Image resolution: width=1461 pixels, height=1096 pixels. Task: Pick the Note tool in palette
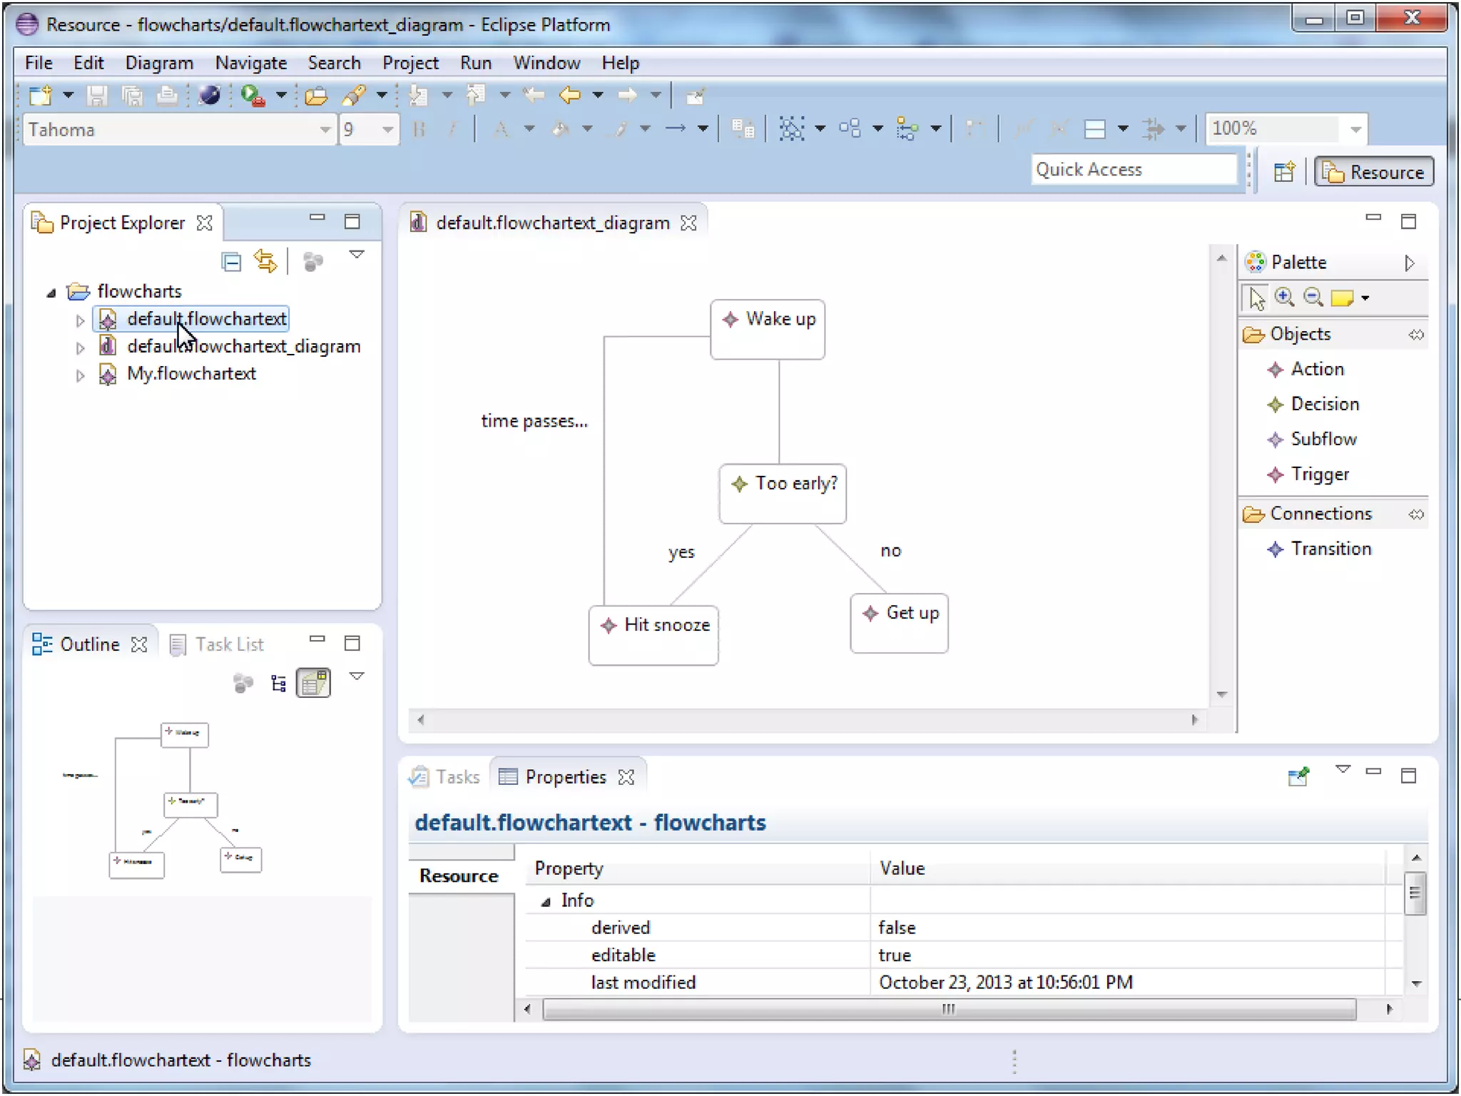point(1342,298)
